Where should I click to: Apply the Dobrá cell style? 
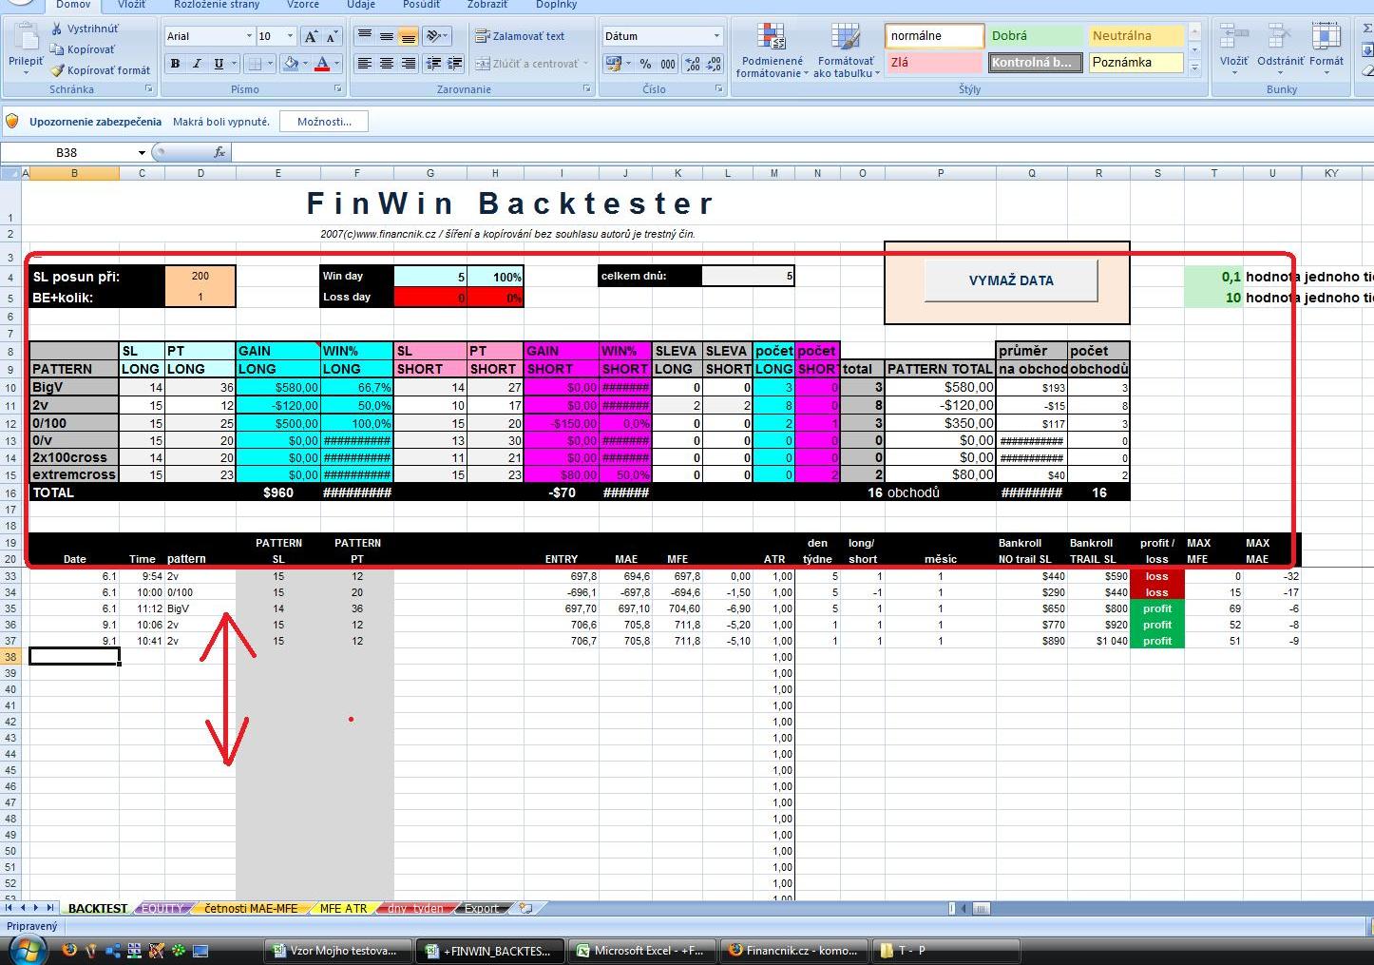[x=1034, y=36]
